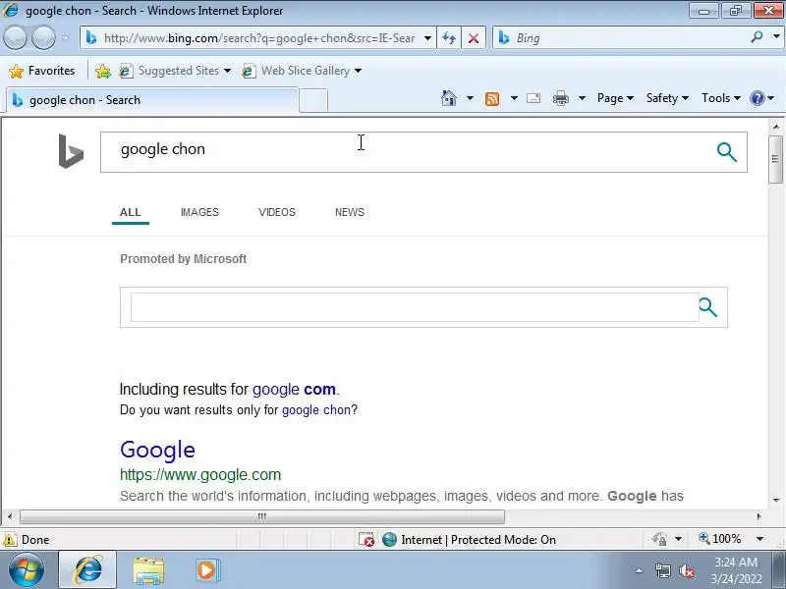The height and width of the screenshot is (589, 786).
Task: Click the Refresh page icon
Action: [449, 38]
